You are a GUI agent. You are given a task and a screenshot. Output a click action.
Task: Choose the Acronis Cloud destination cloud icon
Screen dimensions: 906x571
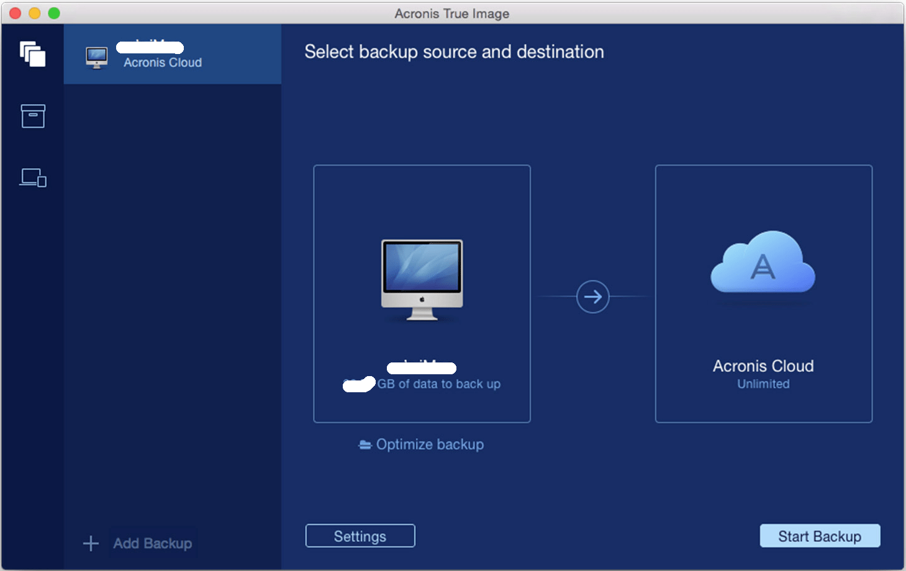tap(763, 263)
